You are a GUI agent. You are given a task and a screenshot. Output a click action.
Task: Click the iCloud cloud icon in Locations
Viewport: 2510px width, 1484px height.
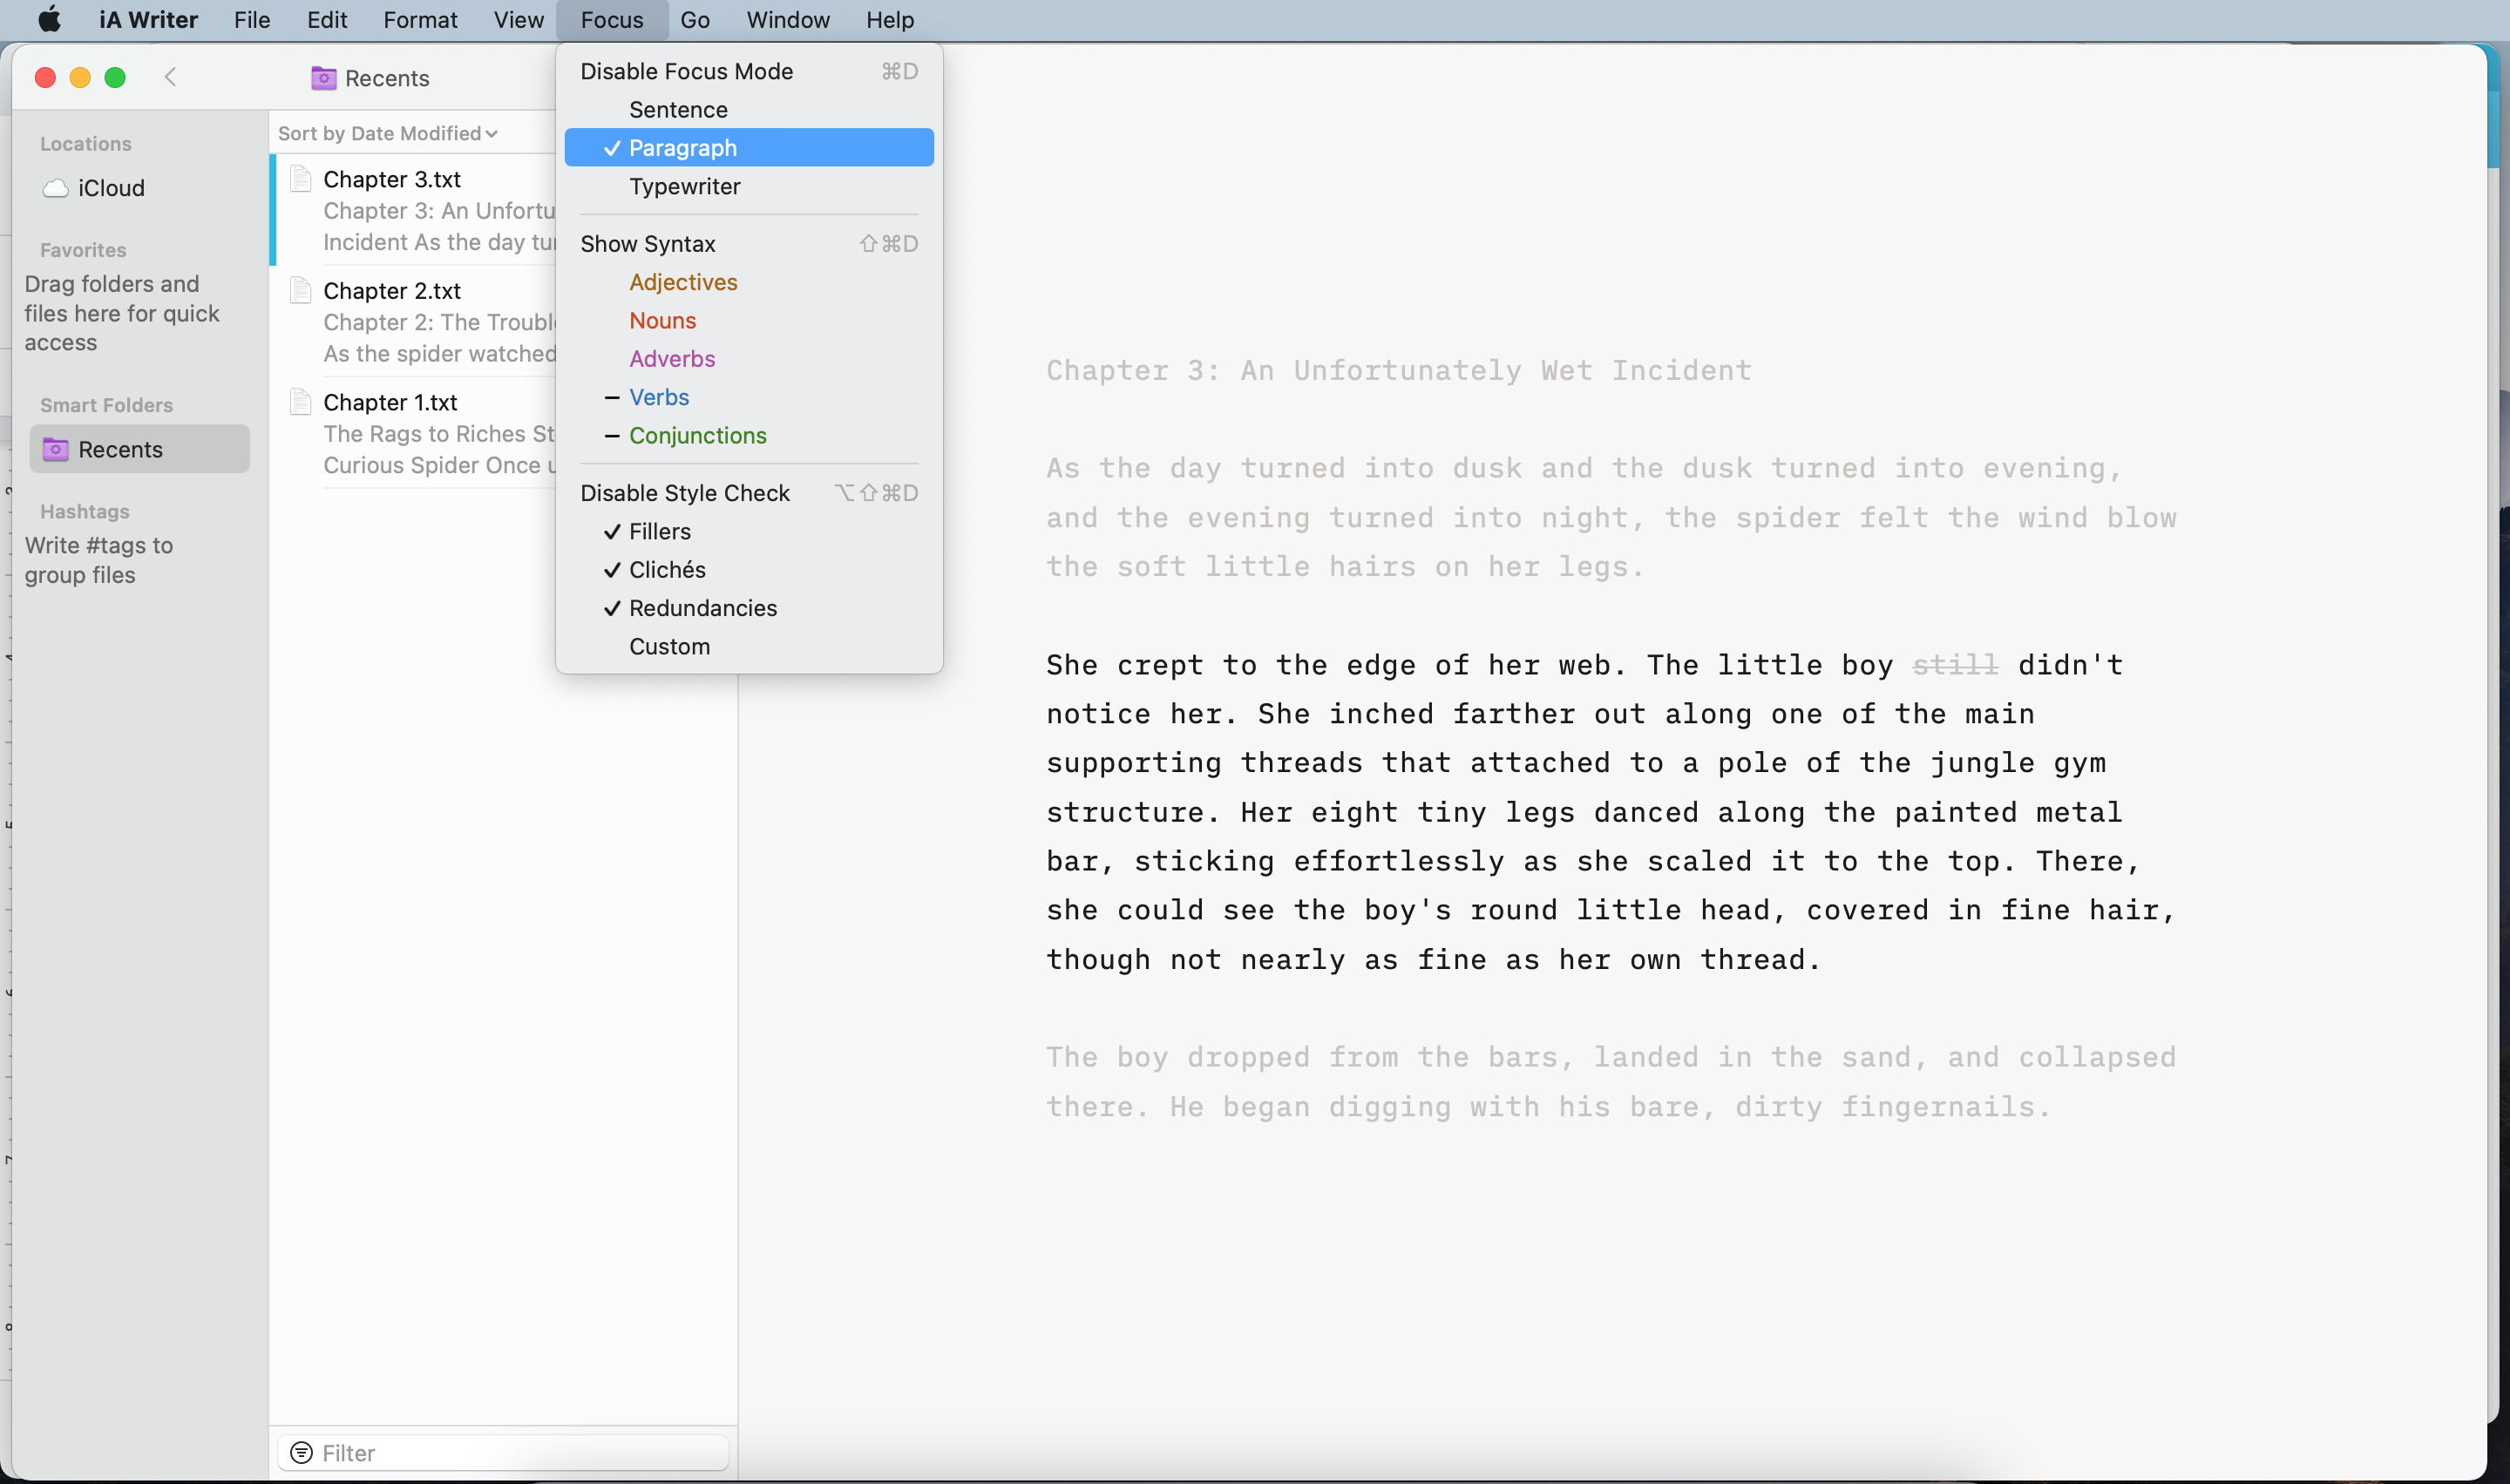point(56,188)
